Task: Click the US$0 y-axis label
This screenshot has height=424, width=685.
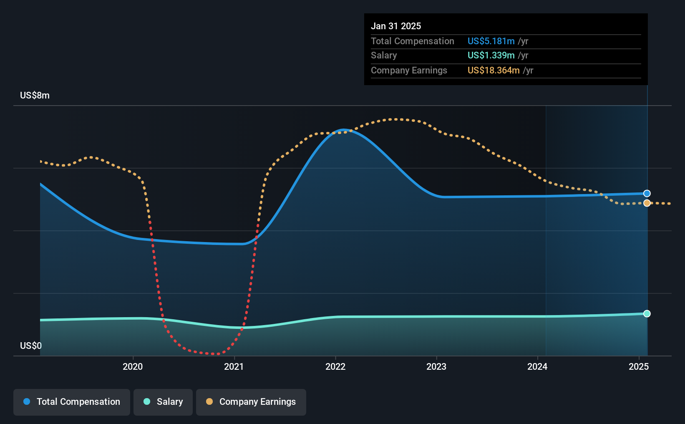Action: coord(31,346)
